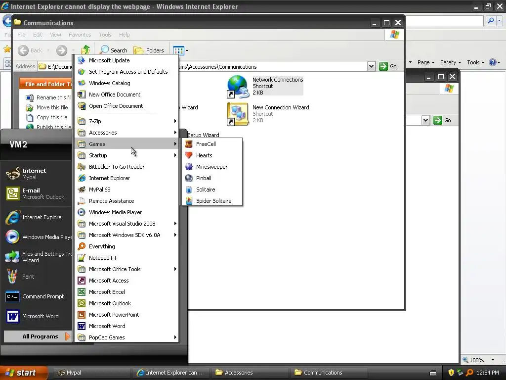Launch Windows Media Player from All Programs list

tap(126, 212)
